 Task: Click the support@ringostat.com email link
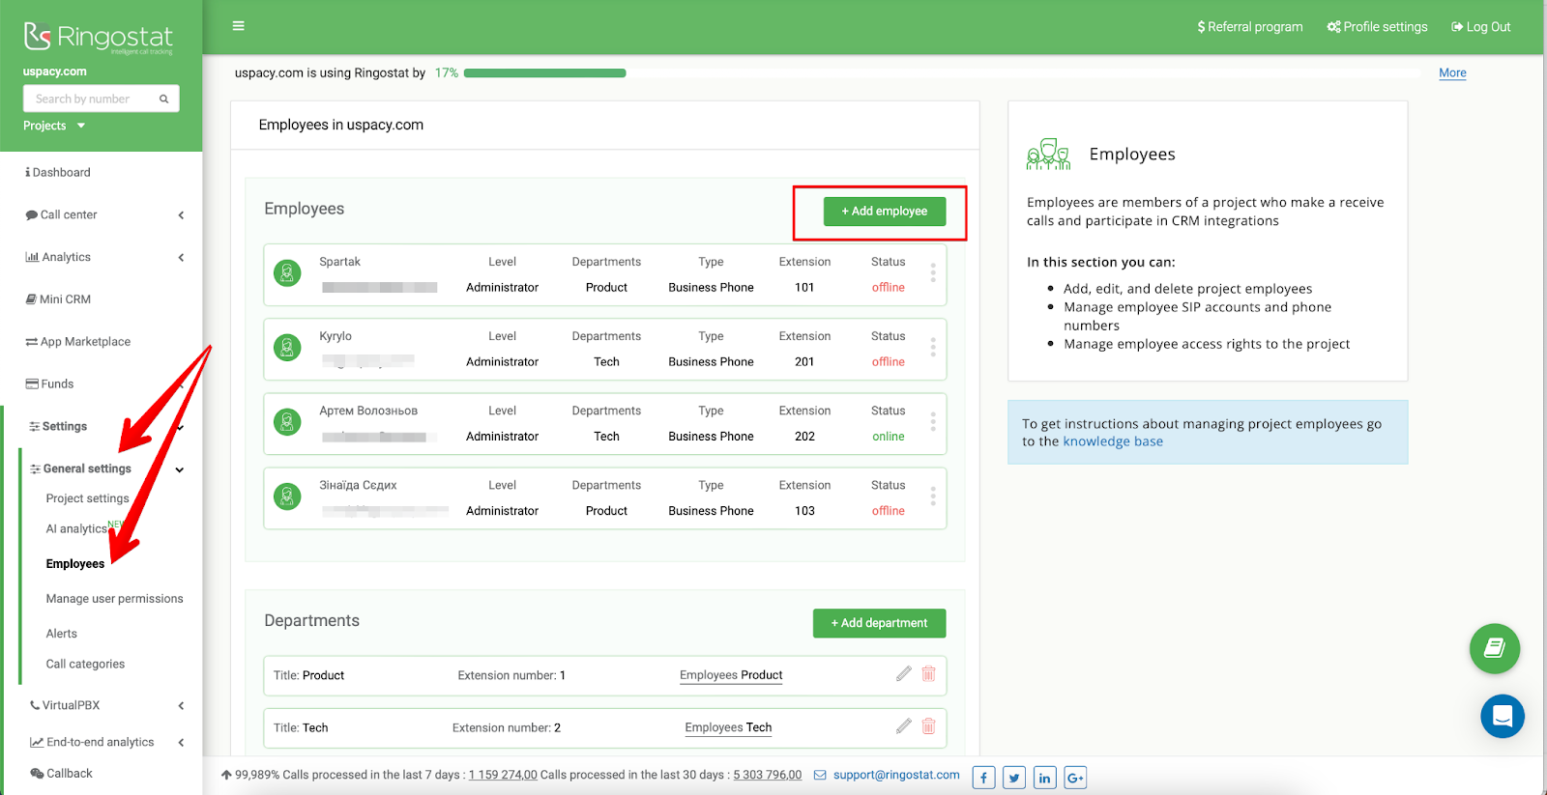(896, 775)
